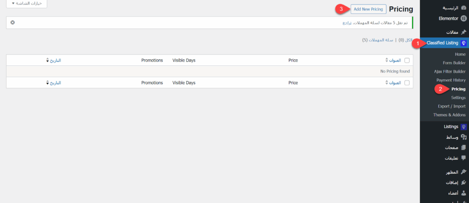Check the select-all checkbox in table header
This screenshot has width=469, height=203.
tap(407, 60)
